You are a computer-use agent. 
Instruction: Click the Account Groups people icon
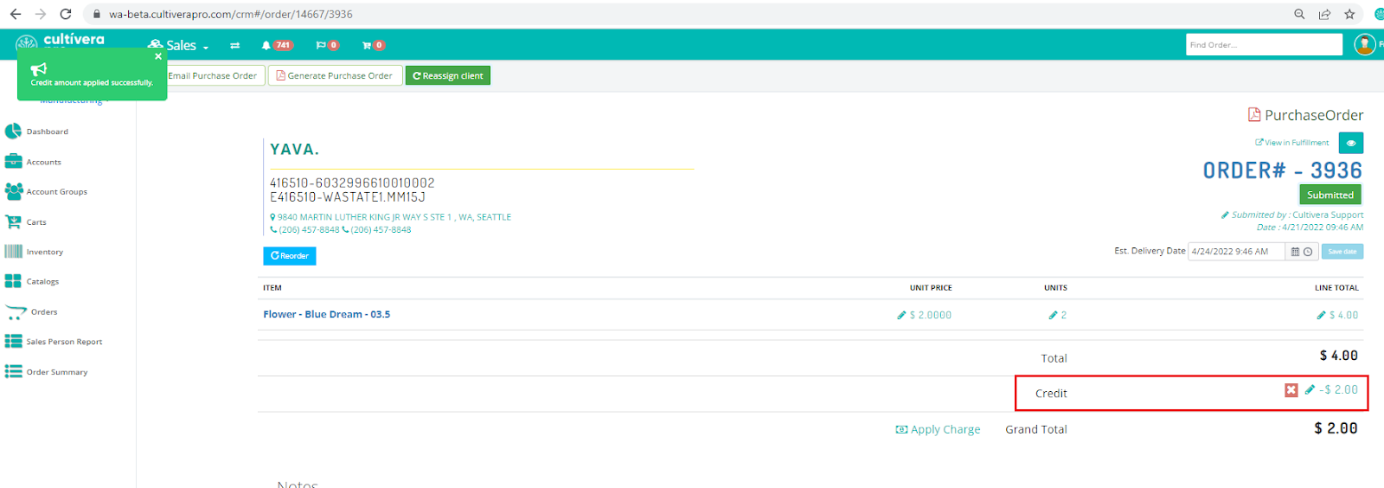(x=13, y=191)
